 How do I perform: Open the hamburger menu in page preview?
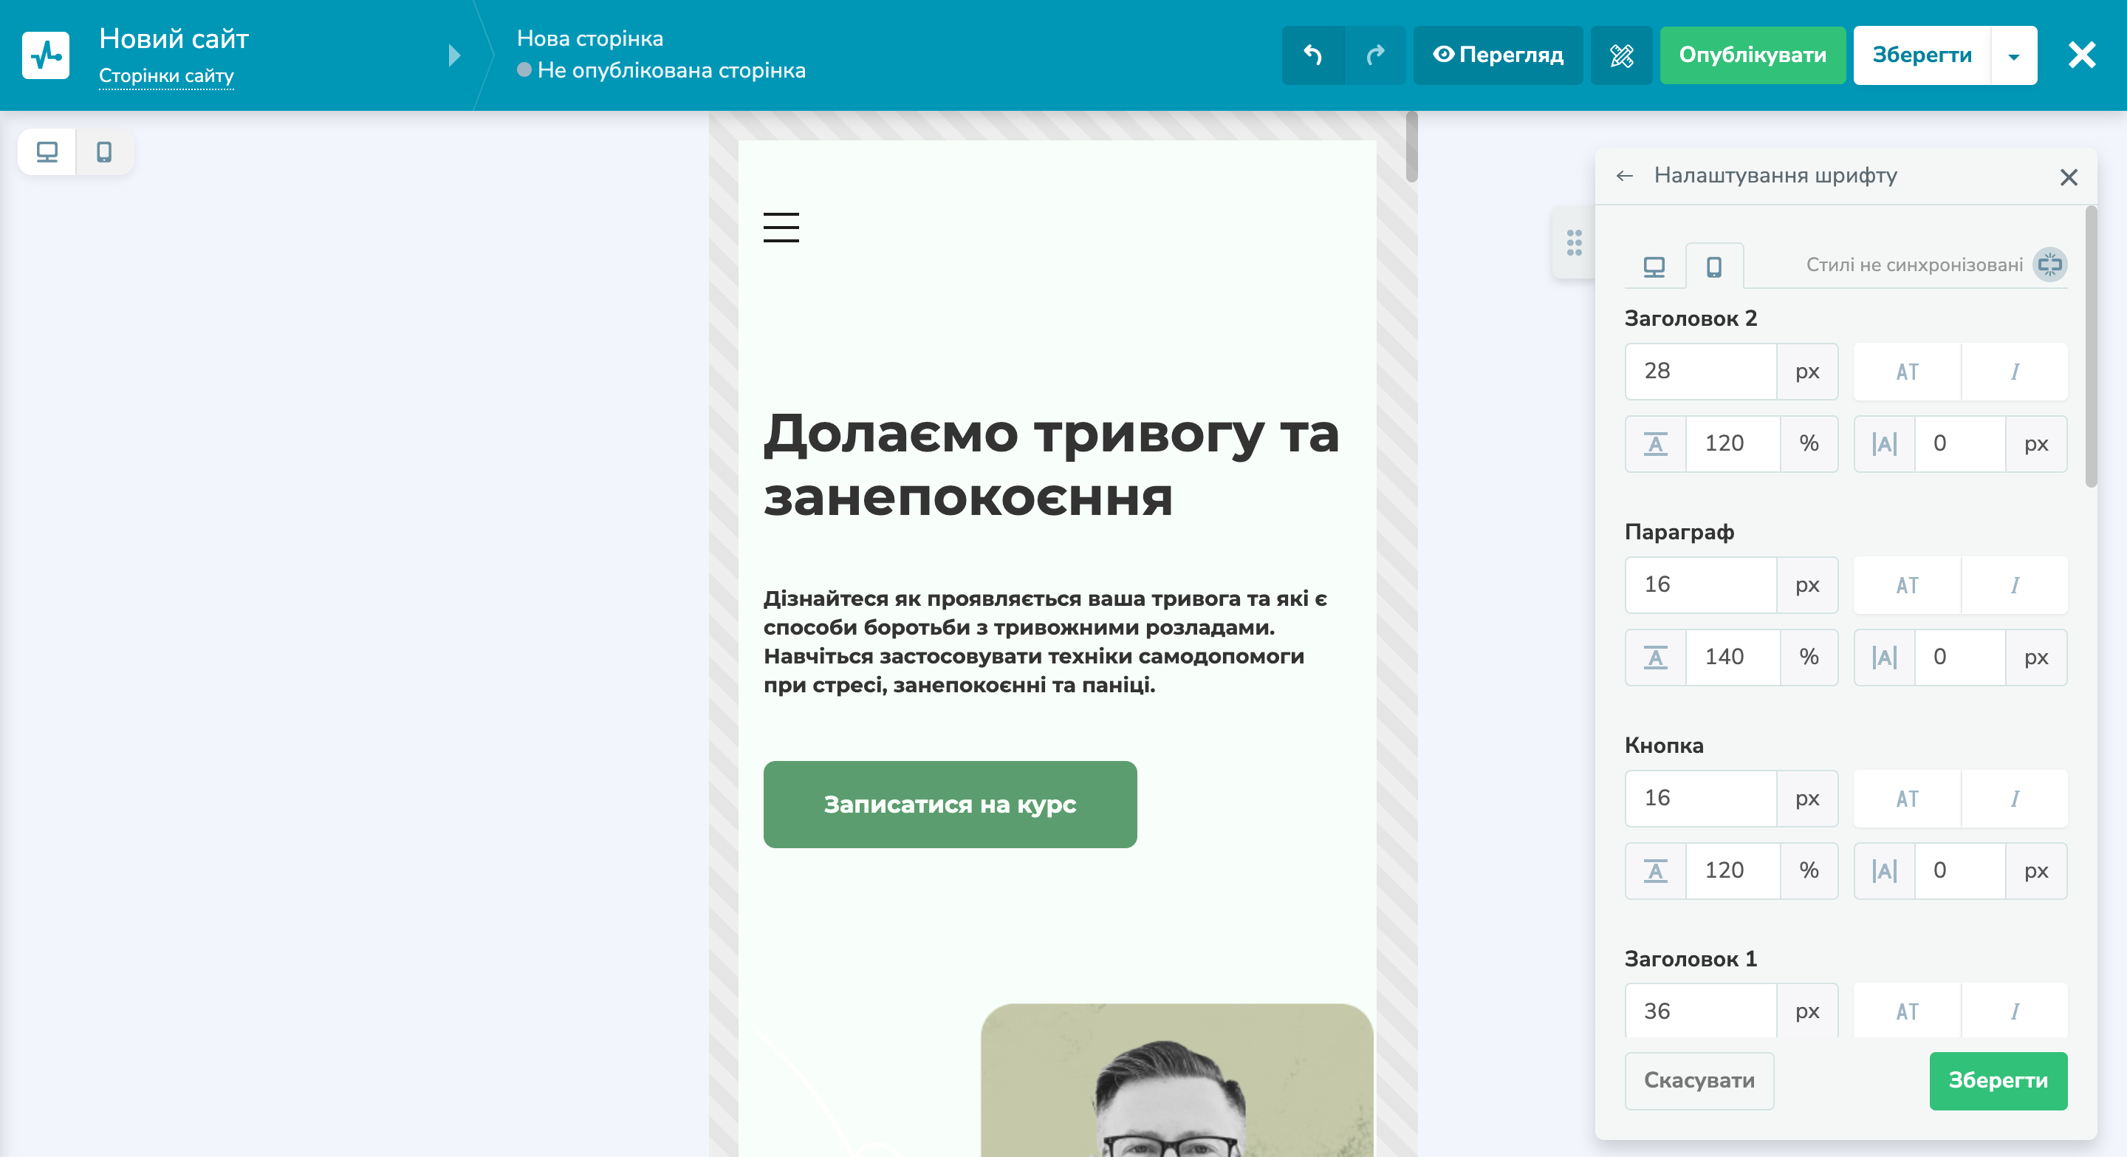[x=781, y=228]
